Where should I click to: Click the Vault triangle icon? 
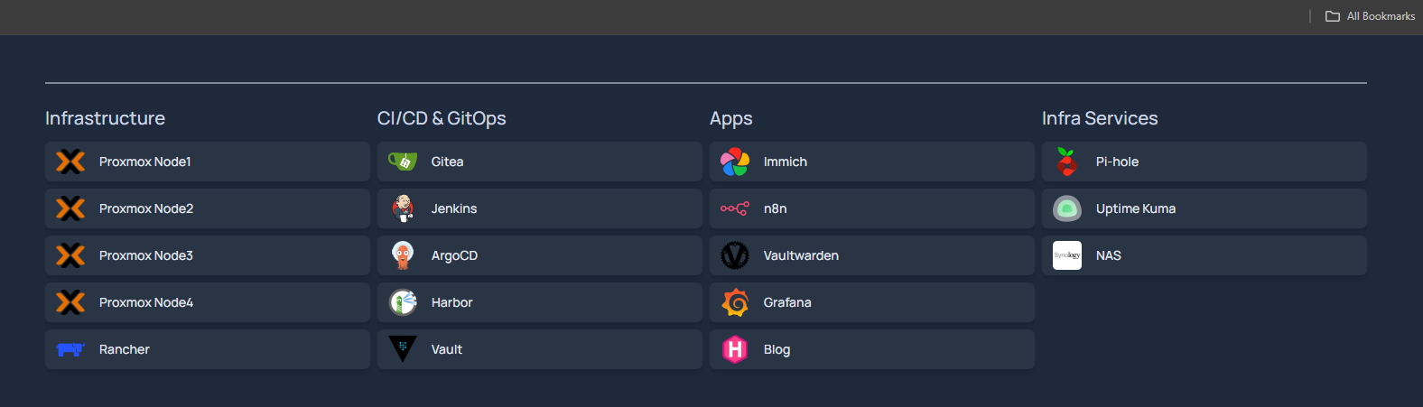coord(403,349)
